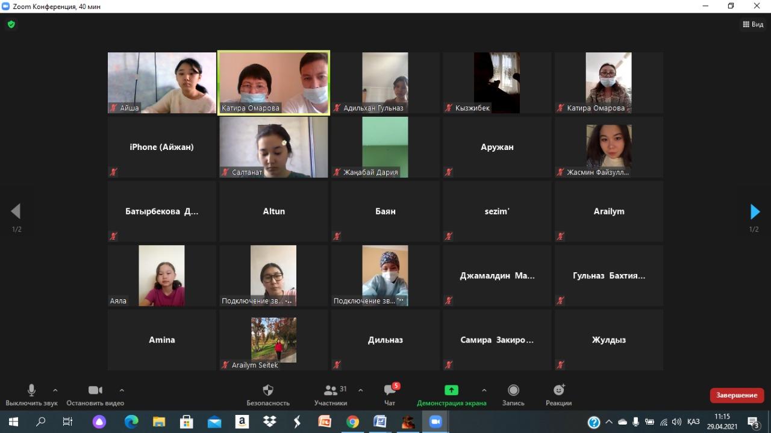
Task: Select Салтанат's video thumbnail
Action: (273, 147)
